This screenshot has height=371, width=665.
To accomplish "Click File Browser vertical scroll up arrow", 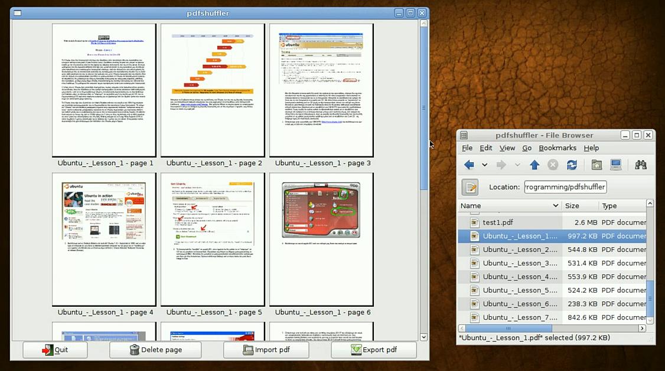I will click(650, 203).
